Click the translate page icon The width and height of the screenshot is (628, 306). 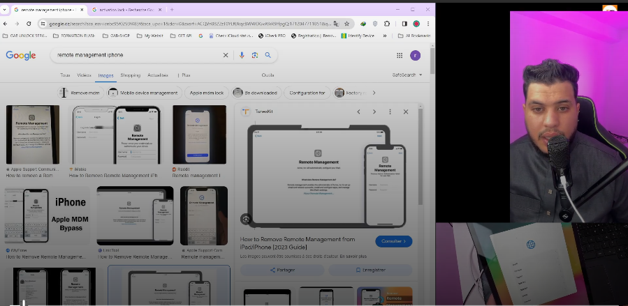click(336, 24)
